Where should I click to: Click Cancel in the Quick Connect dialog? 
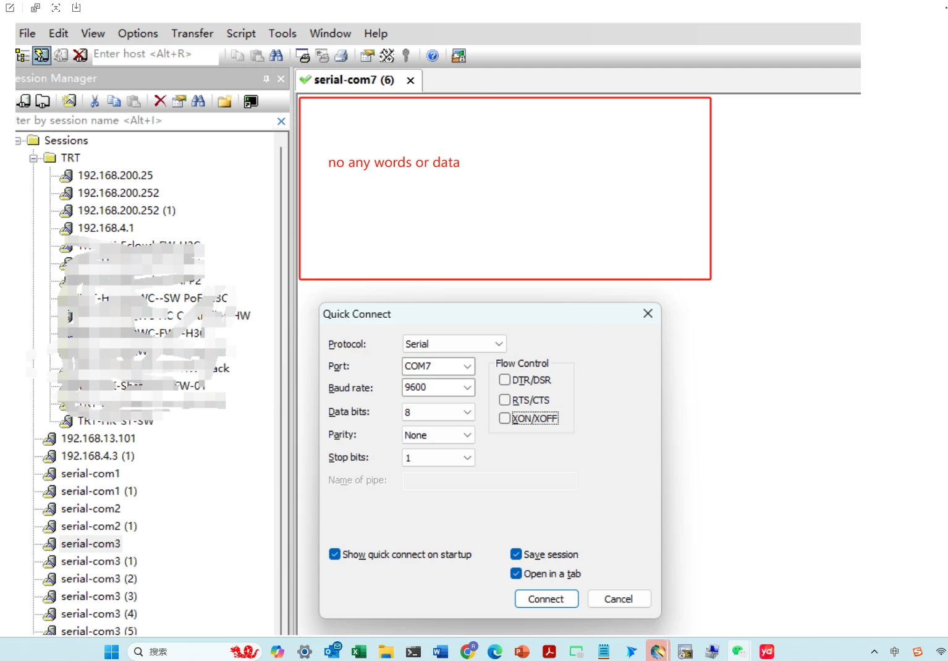click(619, 599)
